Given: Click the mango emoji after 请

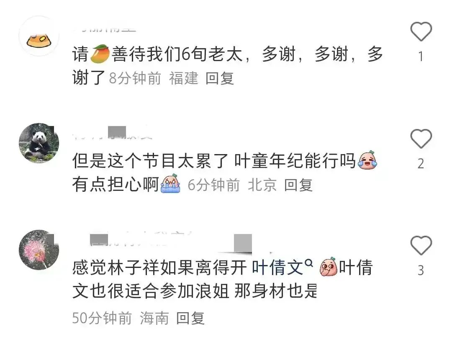Looking at the screenshot, I should [100, 54].
